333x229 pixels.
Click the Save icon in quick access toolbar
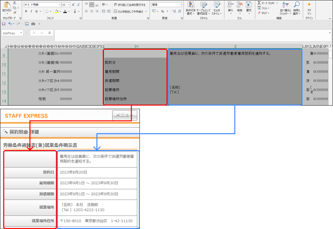4,24
